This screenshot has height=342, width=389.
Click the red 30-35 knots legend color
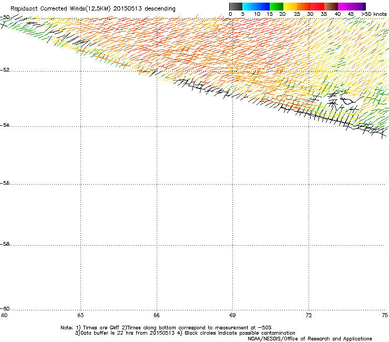[x=318, y=6]
